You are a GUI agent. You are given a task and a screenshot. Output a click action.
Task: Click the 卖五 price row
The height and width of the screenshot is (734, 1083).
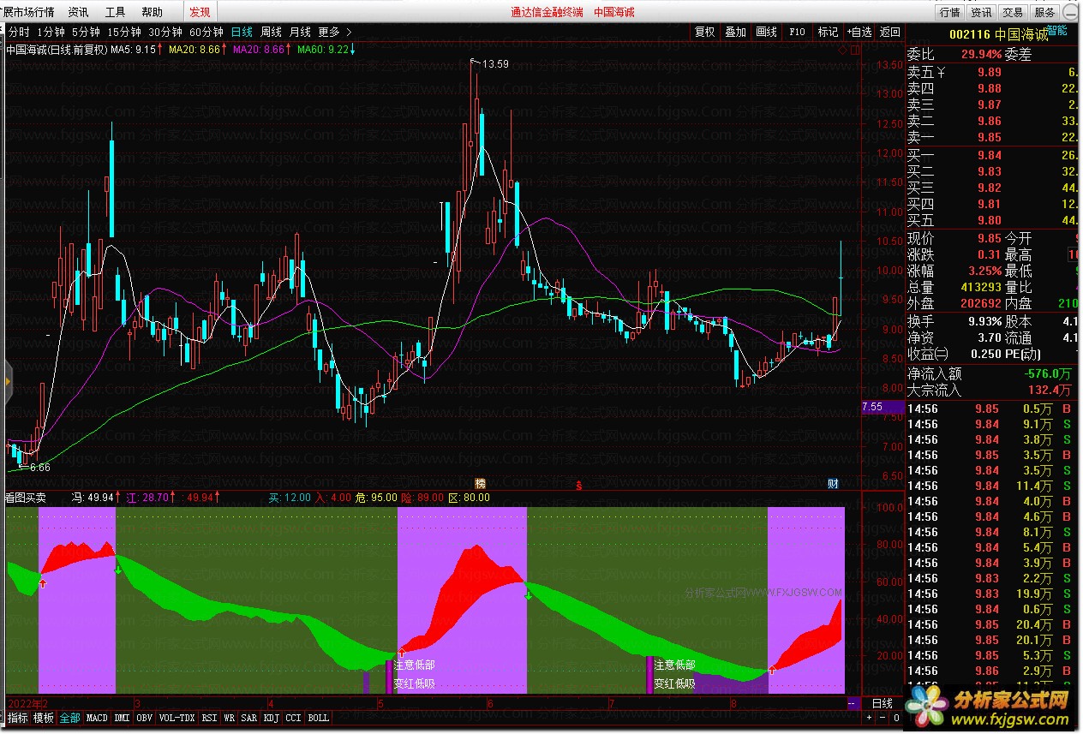994,72
